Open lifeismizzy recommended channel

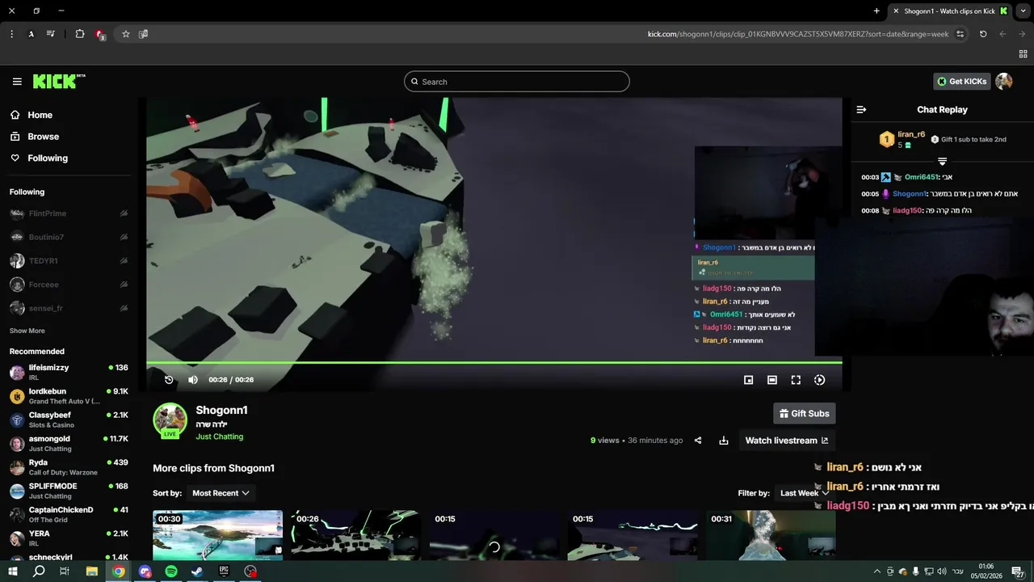tap(69, 372)
